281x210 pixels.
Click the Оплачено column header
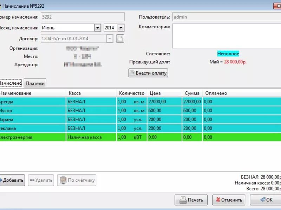[242, 93]
